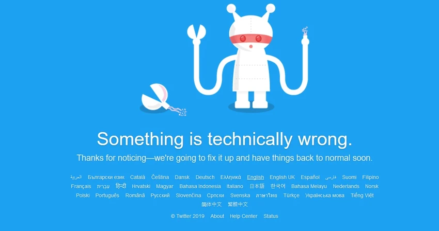Choose Русский from the language list
Image resolution: width=439 pixels, height=231 pixels.
(160, 196)
